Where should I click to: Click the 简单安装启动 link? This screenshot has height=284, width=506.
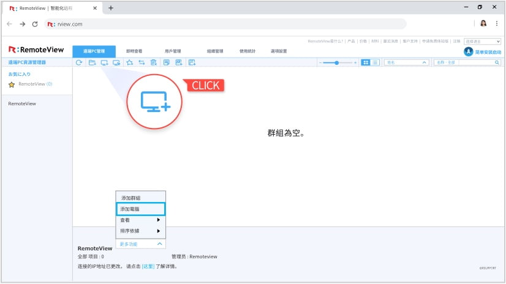488,52
